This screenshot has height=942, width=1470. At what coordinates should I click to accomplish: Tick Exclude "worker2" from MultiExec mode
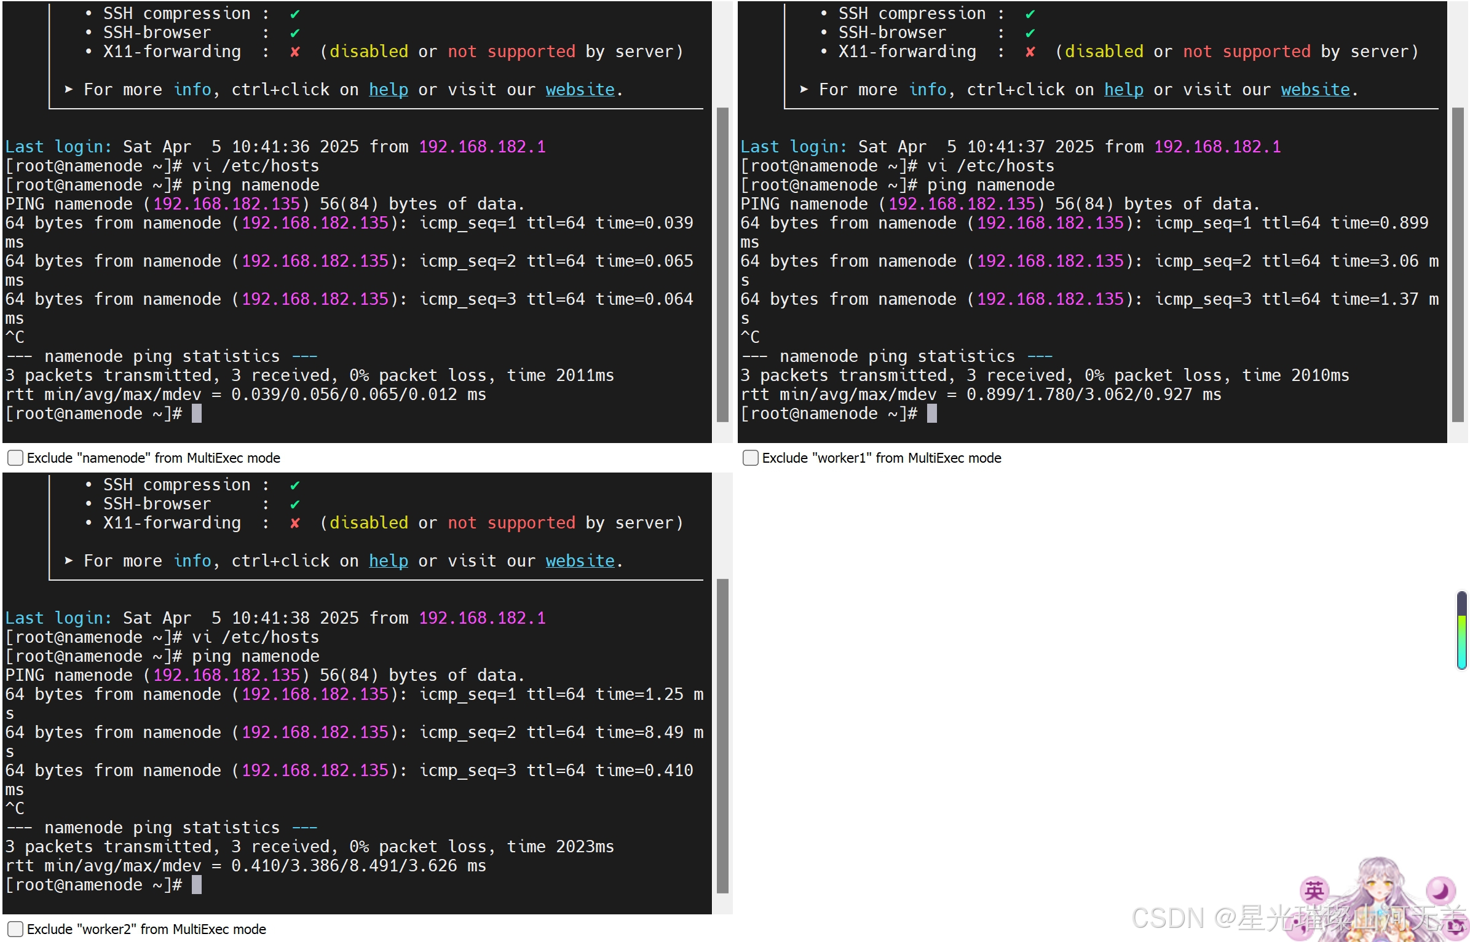(x=15, y=929)
